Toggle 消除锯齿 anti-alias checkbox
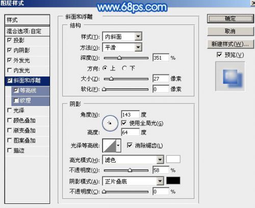The width and height of the screenshot is (255, 208). [x=130, y=145]
